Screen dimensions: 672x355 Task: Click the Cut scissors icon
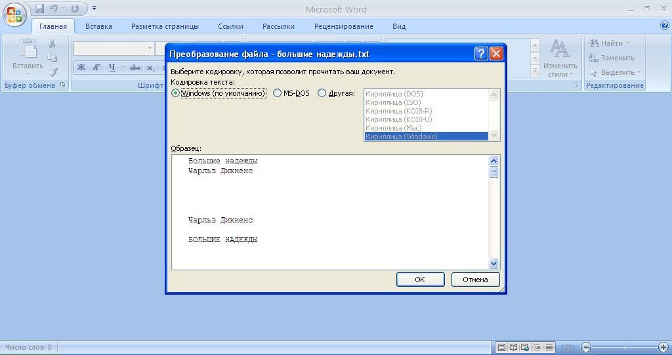click(52, 43)
